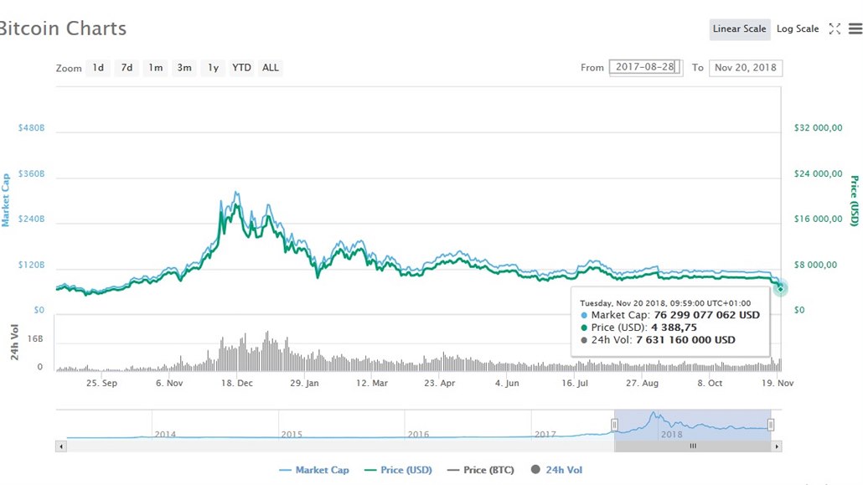This screenshot has width=863, height=485.
Task: Click the '6. Nov' axis label
Action: [x=169, y=383]
